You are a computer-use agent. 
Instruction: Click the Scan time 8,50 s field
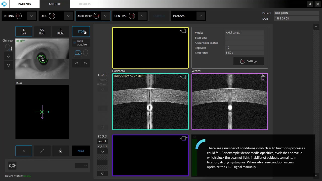pyautogui.click(x=244, y=53)
